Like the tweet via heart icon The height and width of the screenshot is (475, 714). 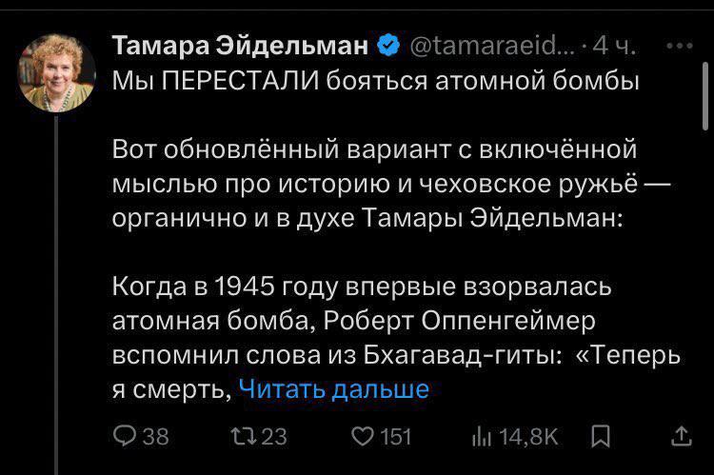363,436
